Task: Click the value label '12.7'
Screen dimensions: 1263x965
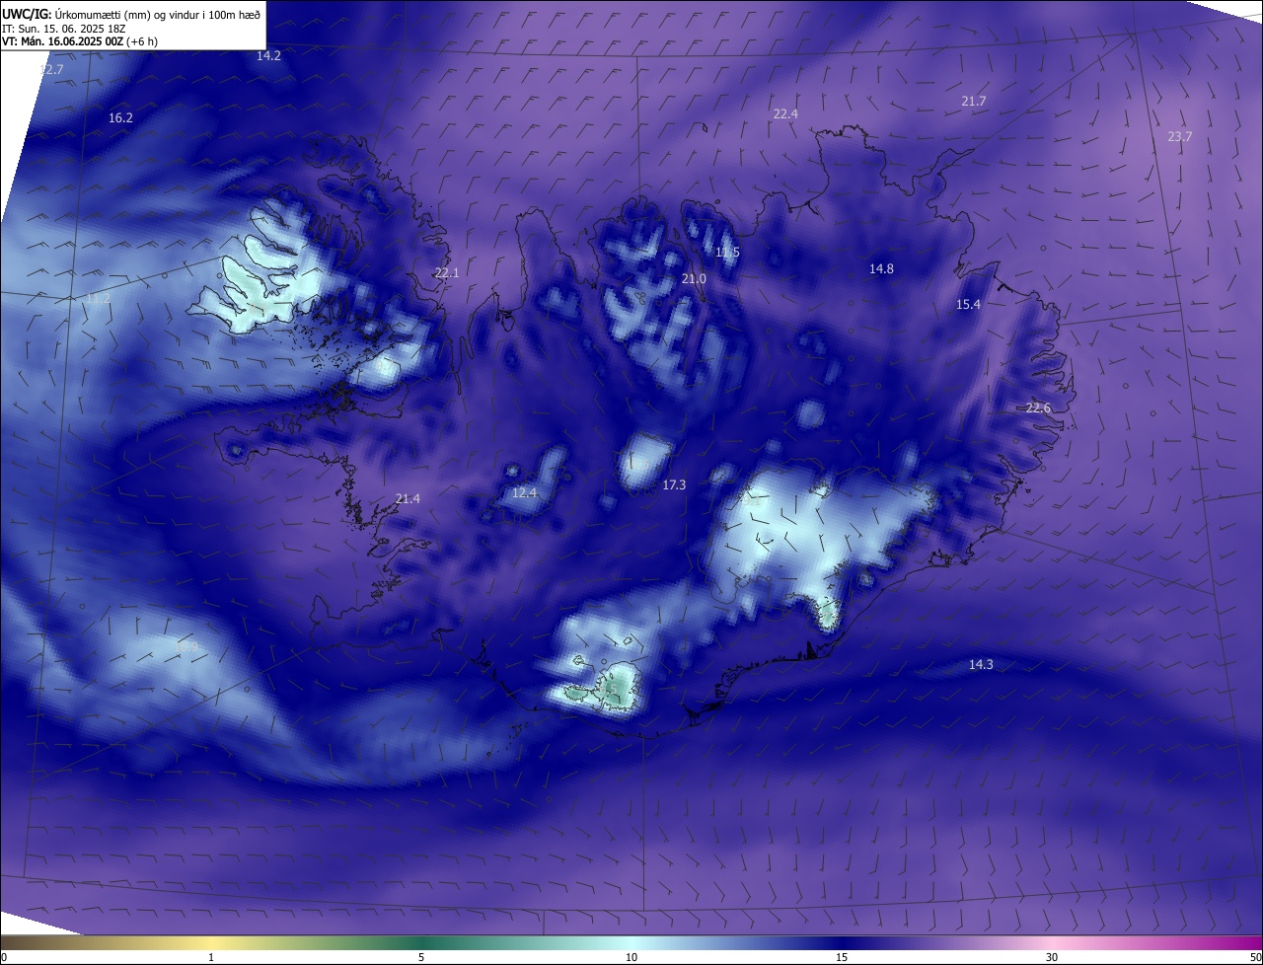Action: click(50, 70)
